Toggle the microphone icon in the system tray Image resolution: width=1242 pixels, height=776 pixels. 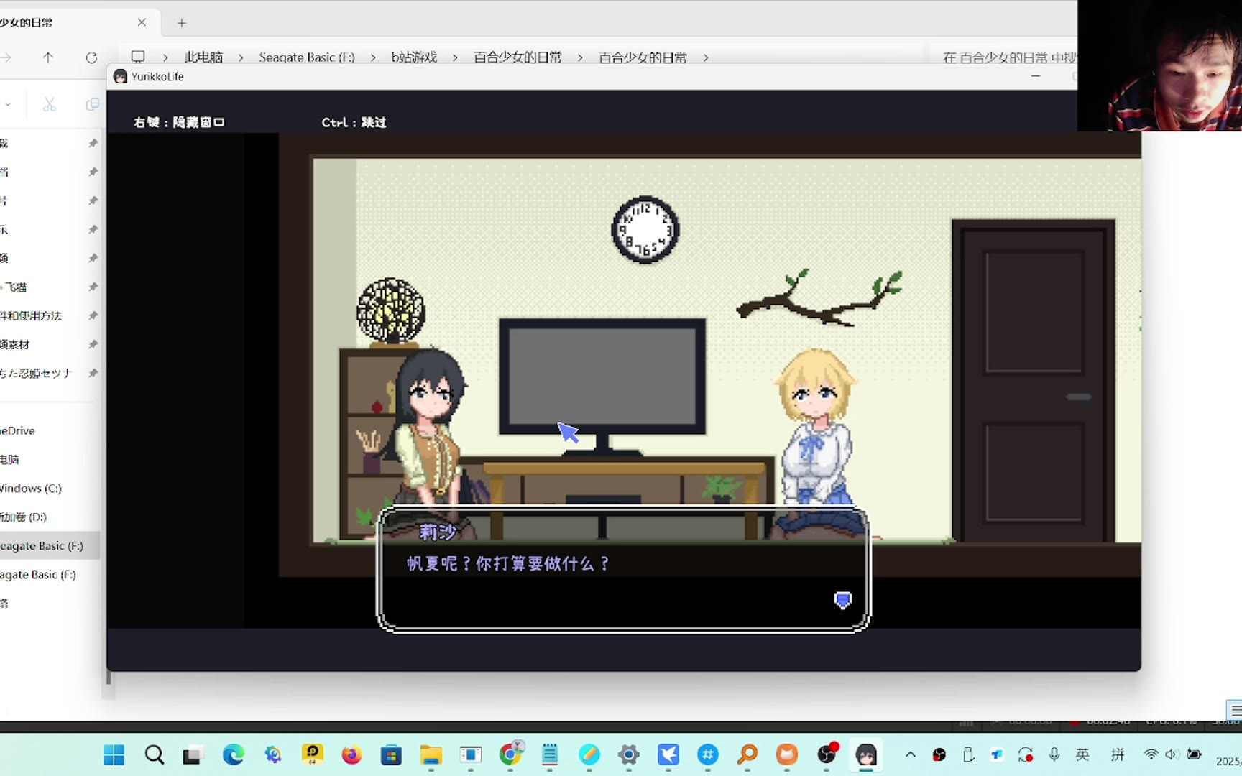[1054, 754]
